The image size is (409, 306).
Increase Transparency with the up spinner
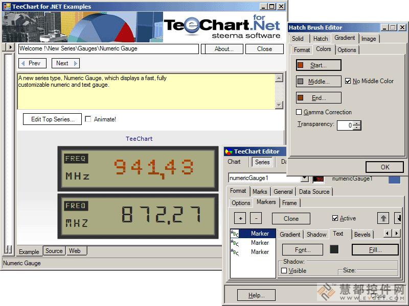[357, 123]
